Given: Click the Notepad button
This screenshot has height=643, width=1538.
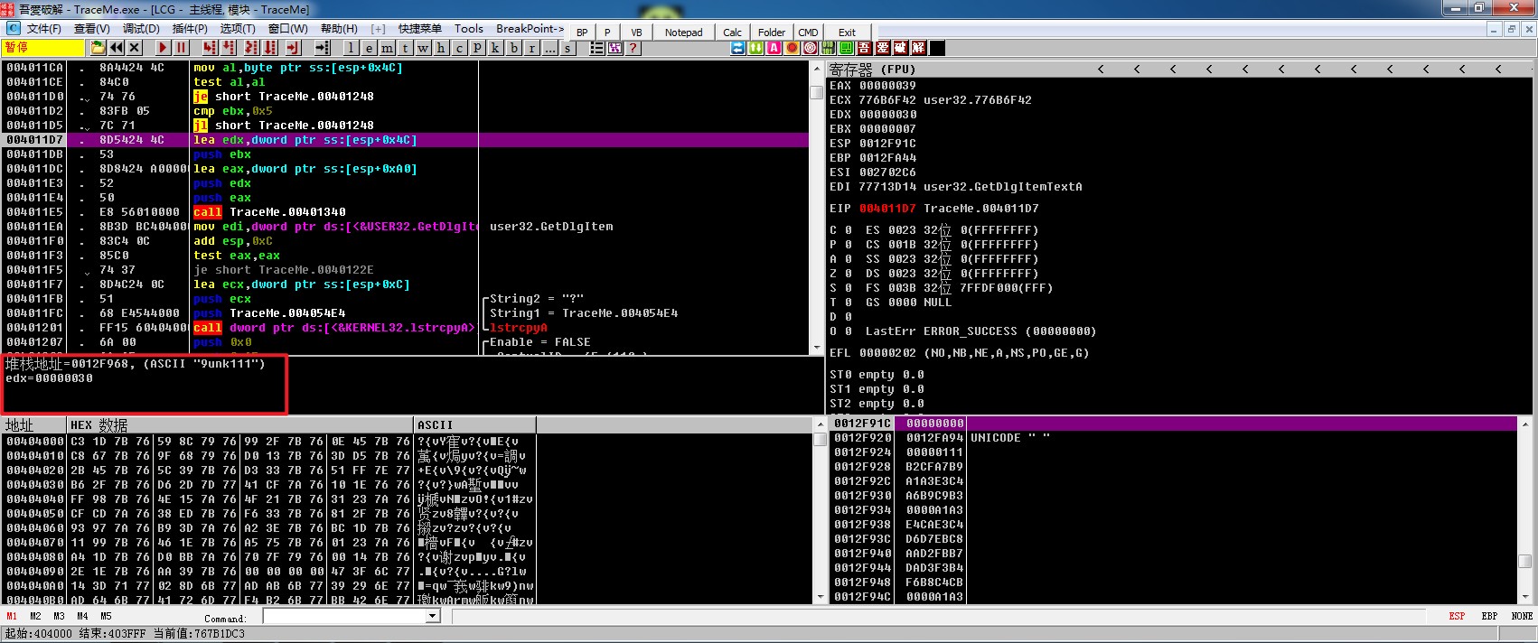Looking at the screenshot, I should tap(683, 33).
